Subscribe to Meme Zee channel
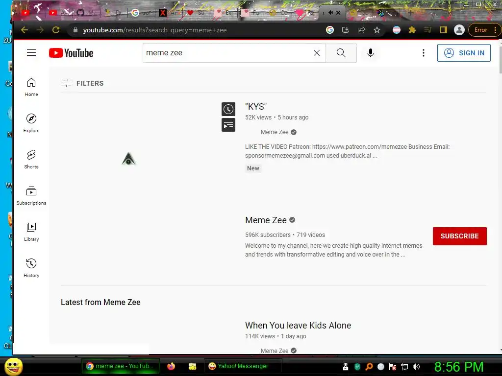The image size is (502, 376). pyautogui.click(x=459, y=236)
